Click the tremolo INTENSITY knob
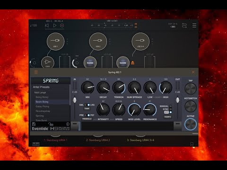 [103, 110]
